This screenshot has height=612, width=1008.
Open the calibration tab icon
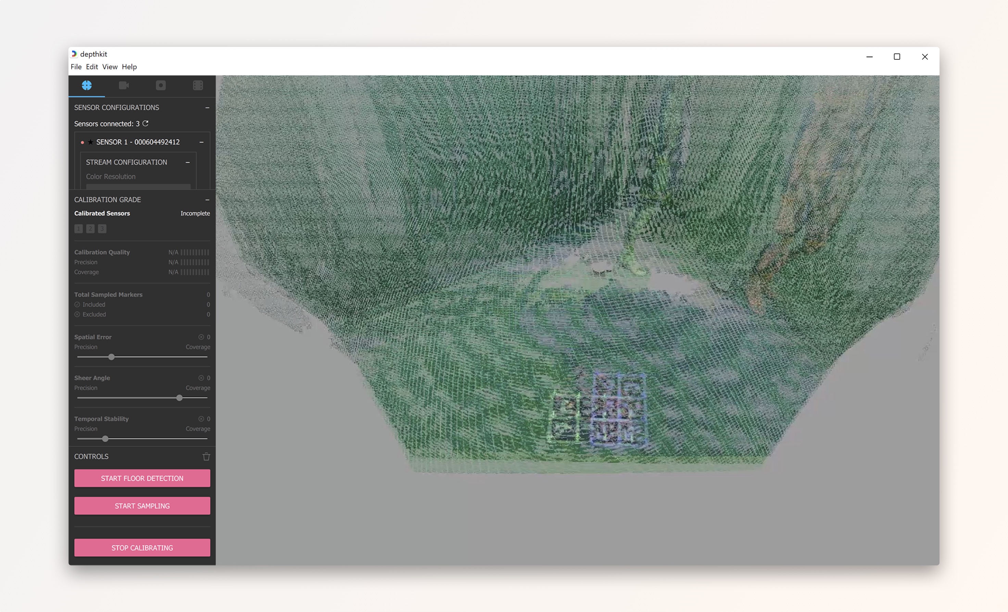(x=87, y=85)
